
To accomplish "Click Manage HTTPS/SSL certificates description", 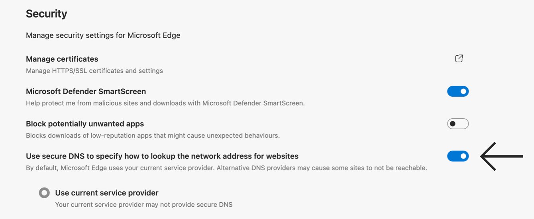I will pyautogui.click(x=94, y=71).
